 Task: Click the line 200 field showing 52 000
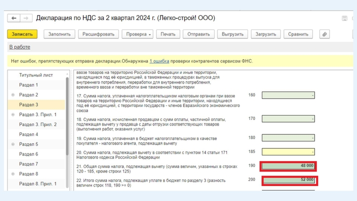tap(289, 180)
